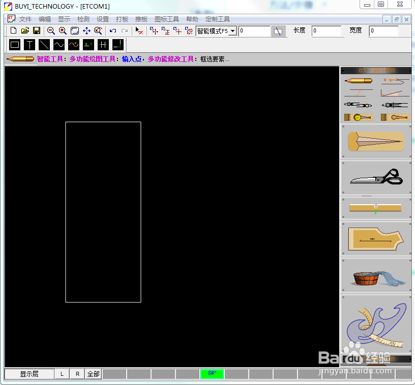Fit the view with the rounded rectangle icon
This screenshot has height=385, width=415.
[x=75, y=31]
